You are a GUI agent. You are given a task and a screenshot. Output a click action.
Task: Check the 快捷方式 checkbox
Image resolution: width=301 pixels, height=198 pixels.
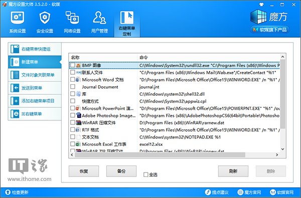[x=73, y=101]
